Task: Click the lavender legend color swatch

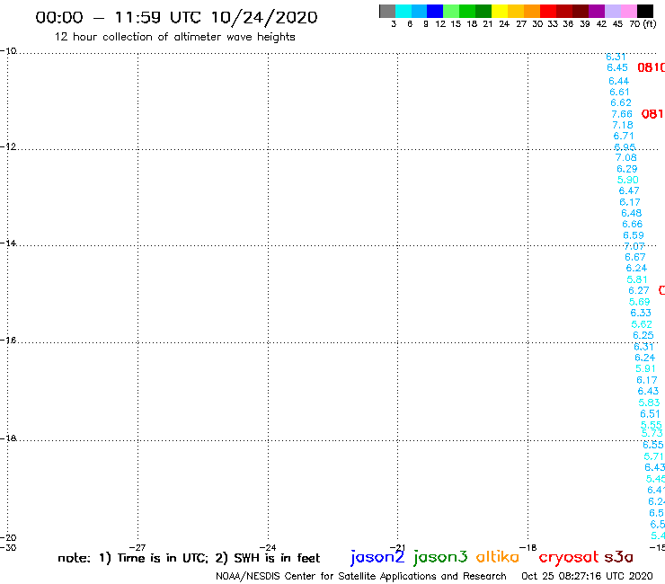Action: [612, 11]
